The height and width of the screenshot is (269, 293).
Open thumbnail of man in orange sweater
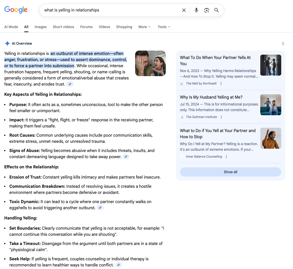click(x=271, y=138)
